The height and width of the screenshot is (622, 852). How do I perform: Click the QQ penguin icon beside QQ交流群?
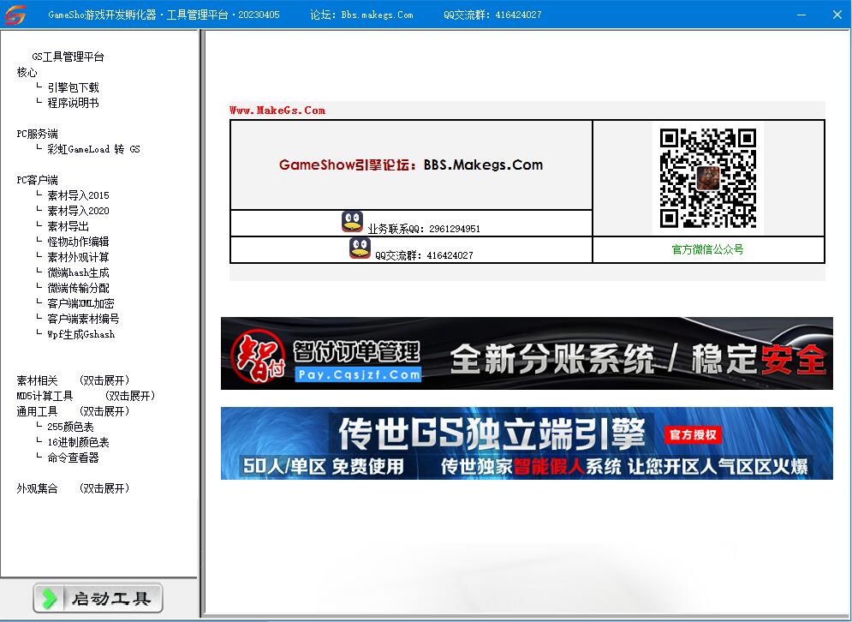tap(360, 248)
